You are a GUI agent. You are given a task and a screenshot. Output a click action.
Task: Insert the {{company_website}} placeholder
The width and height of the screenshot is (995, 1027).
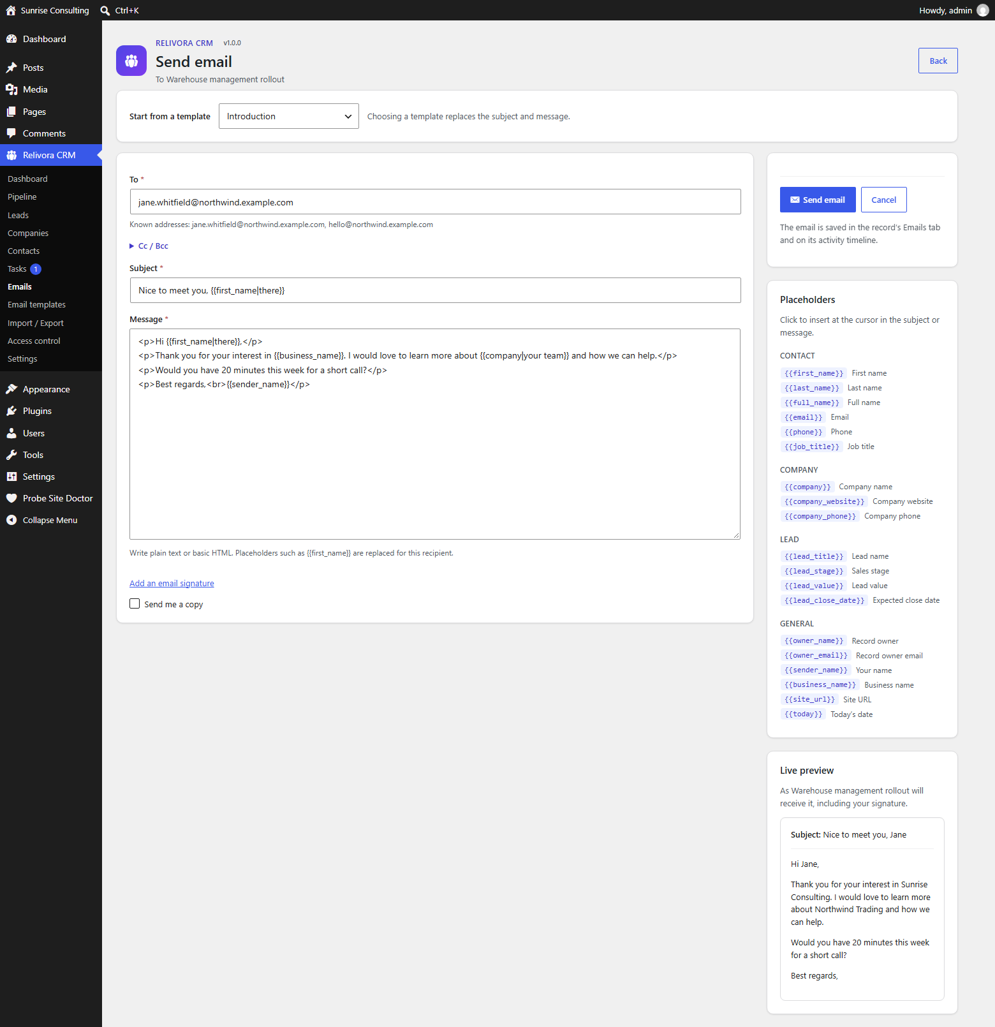(824, 501)
